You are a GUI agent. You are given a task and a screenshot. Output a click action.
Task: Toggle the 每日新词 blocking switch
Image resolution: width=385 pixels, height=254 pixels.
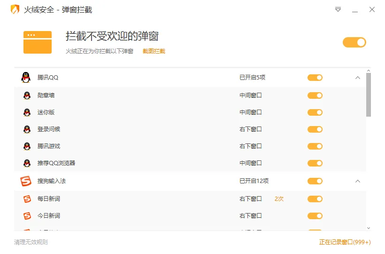pos(315,199)
